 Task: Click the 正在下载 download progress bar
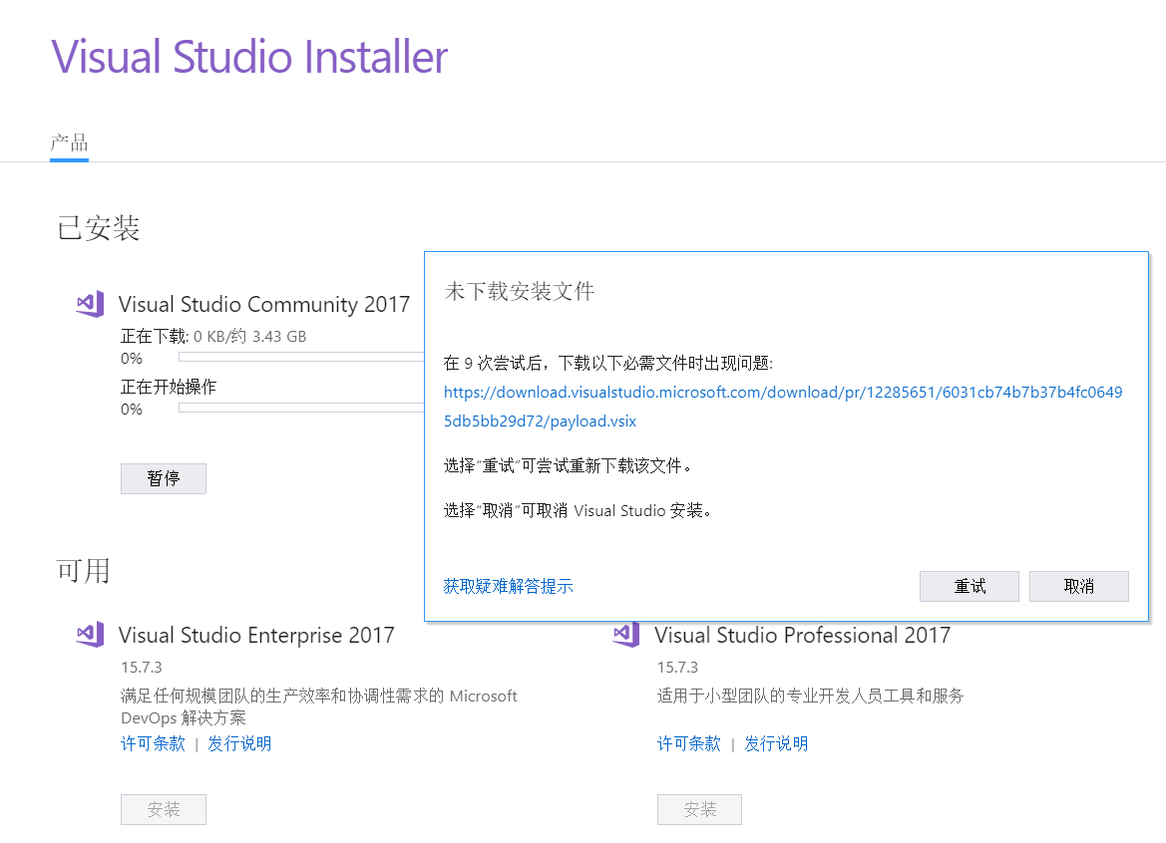[x=301, y=358]
